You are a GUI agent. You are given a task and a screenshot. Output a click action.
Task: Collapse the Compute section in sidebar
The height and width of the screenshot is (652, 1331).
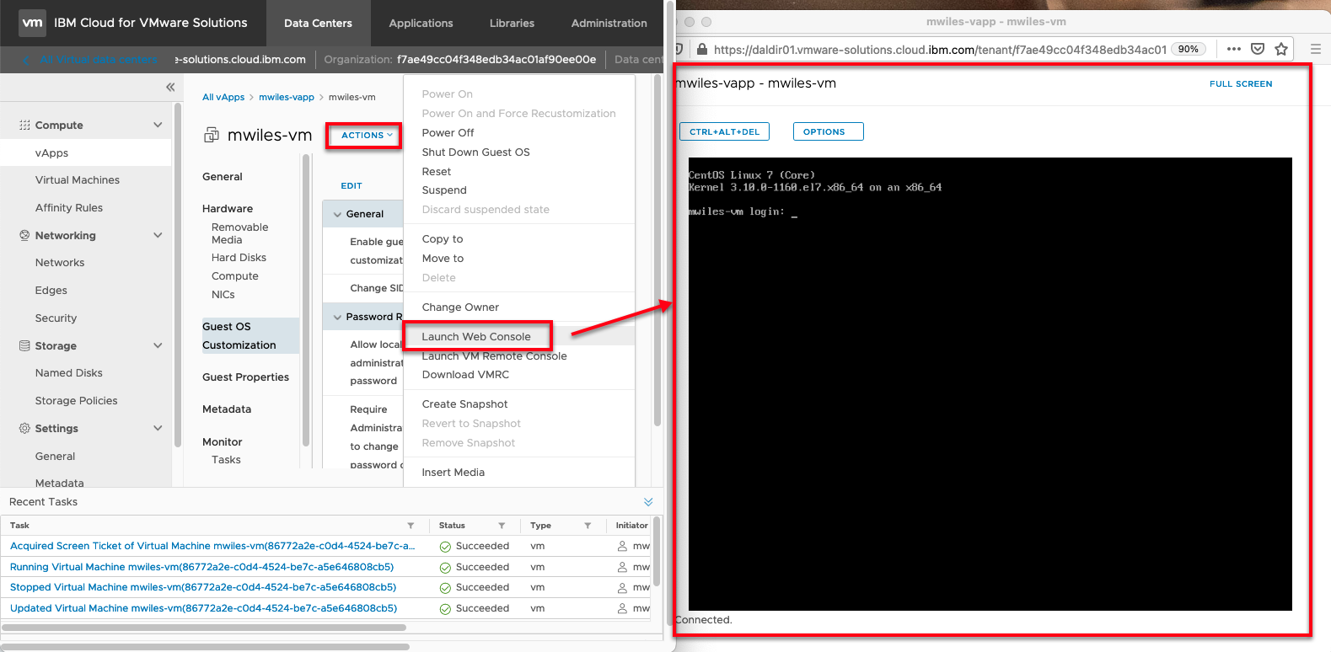[x=158, y=125]
